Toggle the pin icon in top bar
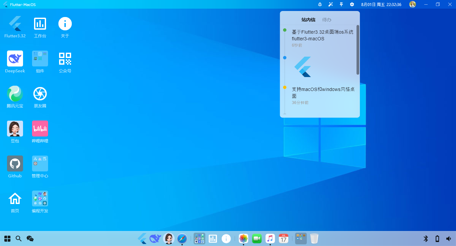This screenshot has height=246, width=456. (x=341, y=4)
